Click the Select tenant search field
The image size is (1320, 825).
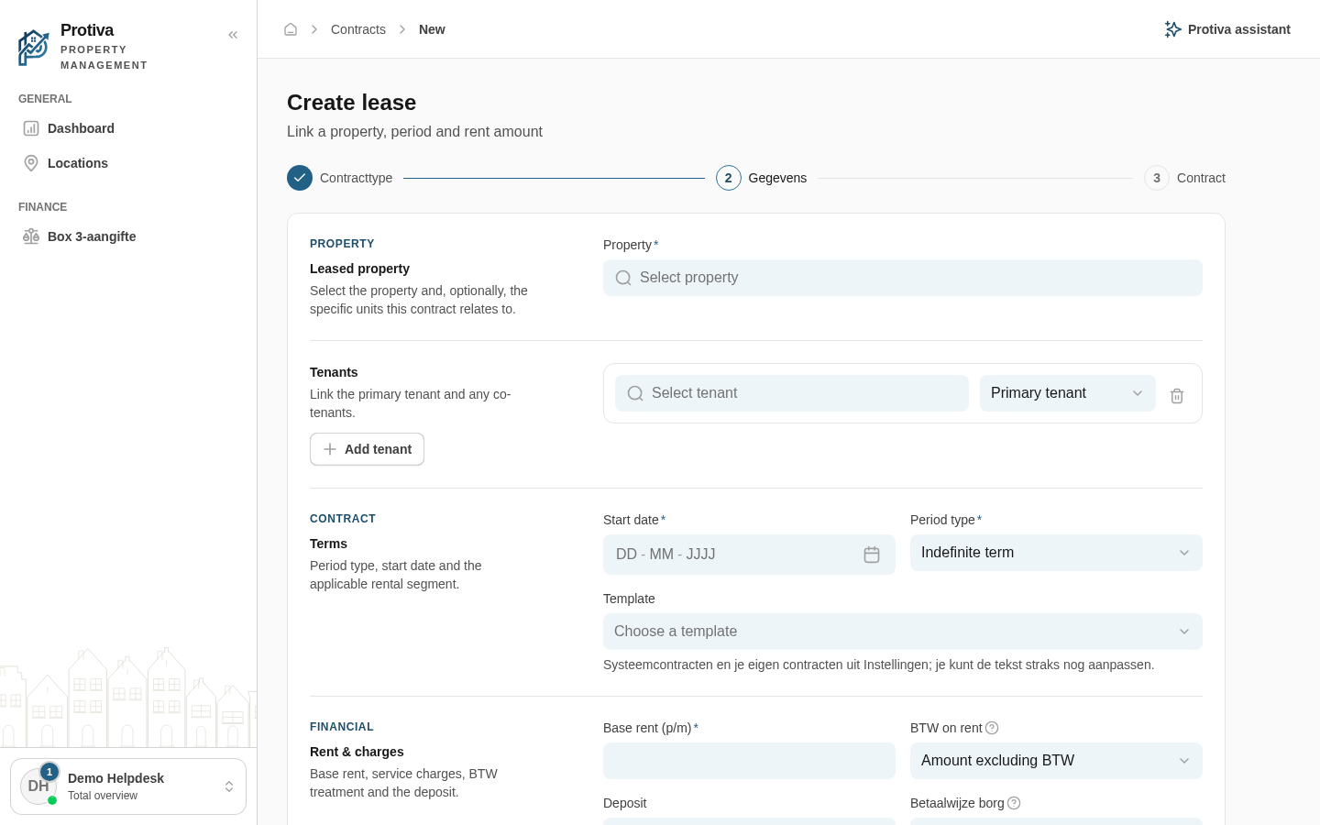tap(792, 393)
